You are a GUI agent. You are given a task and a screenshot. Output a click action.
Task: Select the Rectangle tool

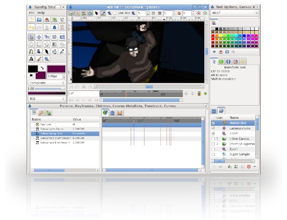tap(39, 44)
